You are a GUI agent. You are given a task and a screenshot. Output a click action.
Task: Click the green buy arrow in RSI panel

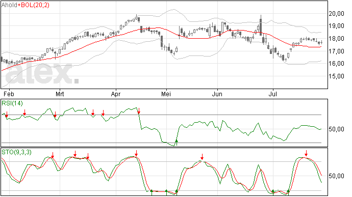pos(177,143)
